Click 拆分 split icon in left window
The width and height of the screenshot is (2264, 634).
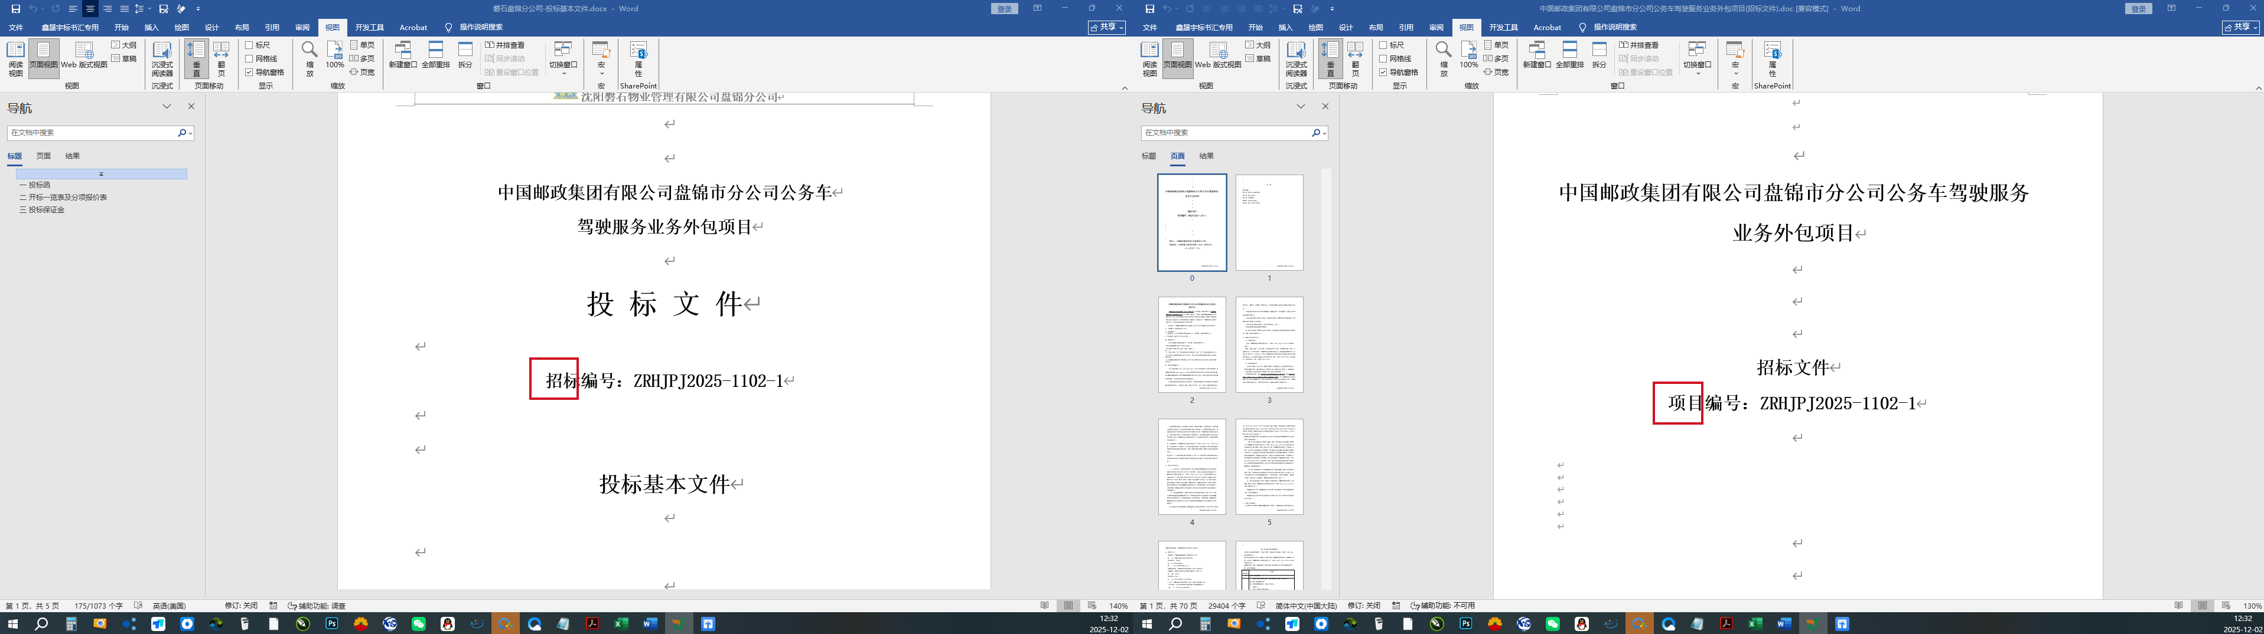(x=465, y=55)
